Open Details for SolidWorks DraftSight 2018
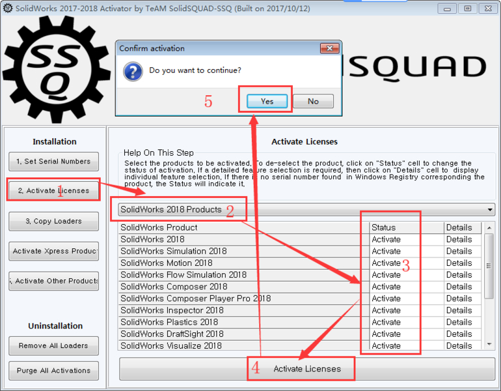The image size is (501, 391). (463, 334)
